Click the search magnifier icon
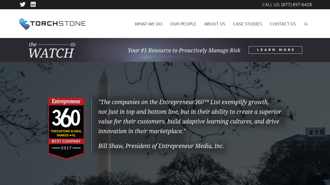 click(x=306, y=24)
